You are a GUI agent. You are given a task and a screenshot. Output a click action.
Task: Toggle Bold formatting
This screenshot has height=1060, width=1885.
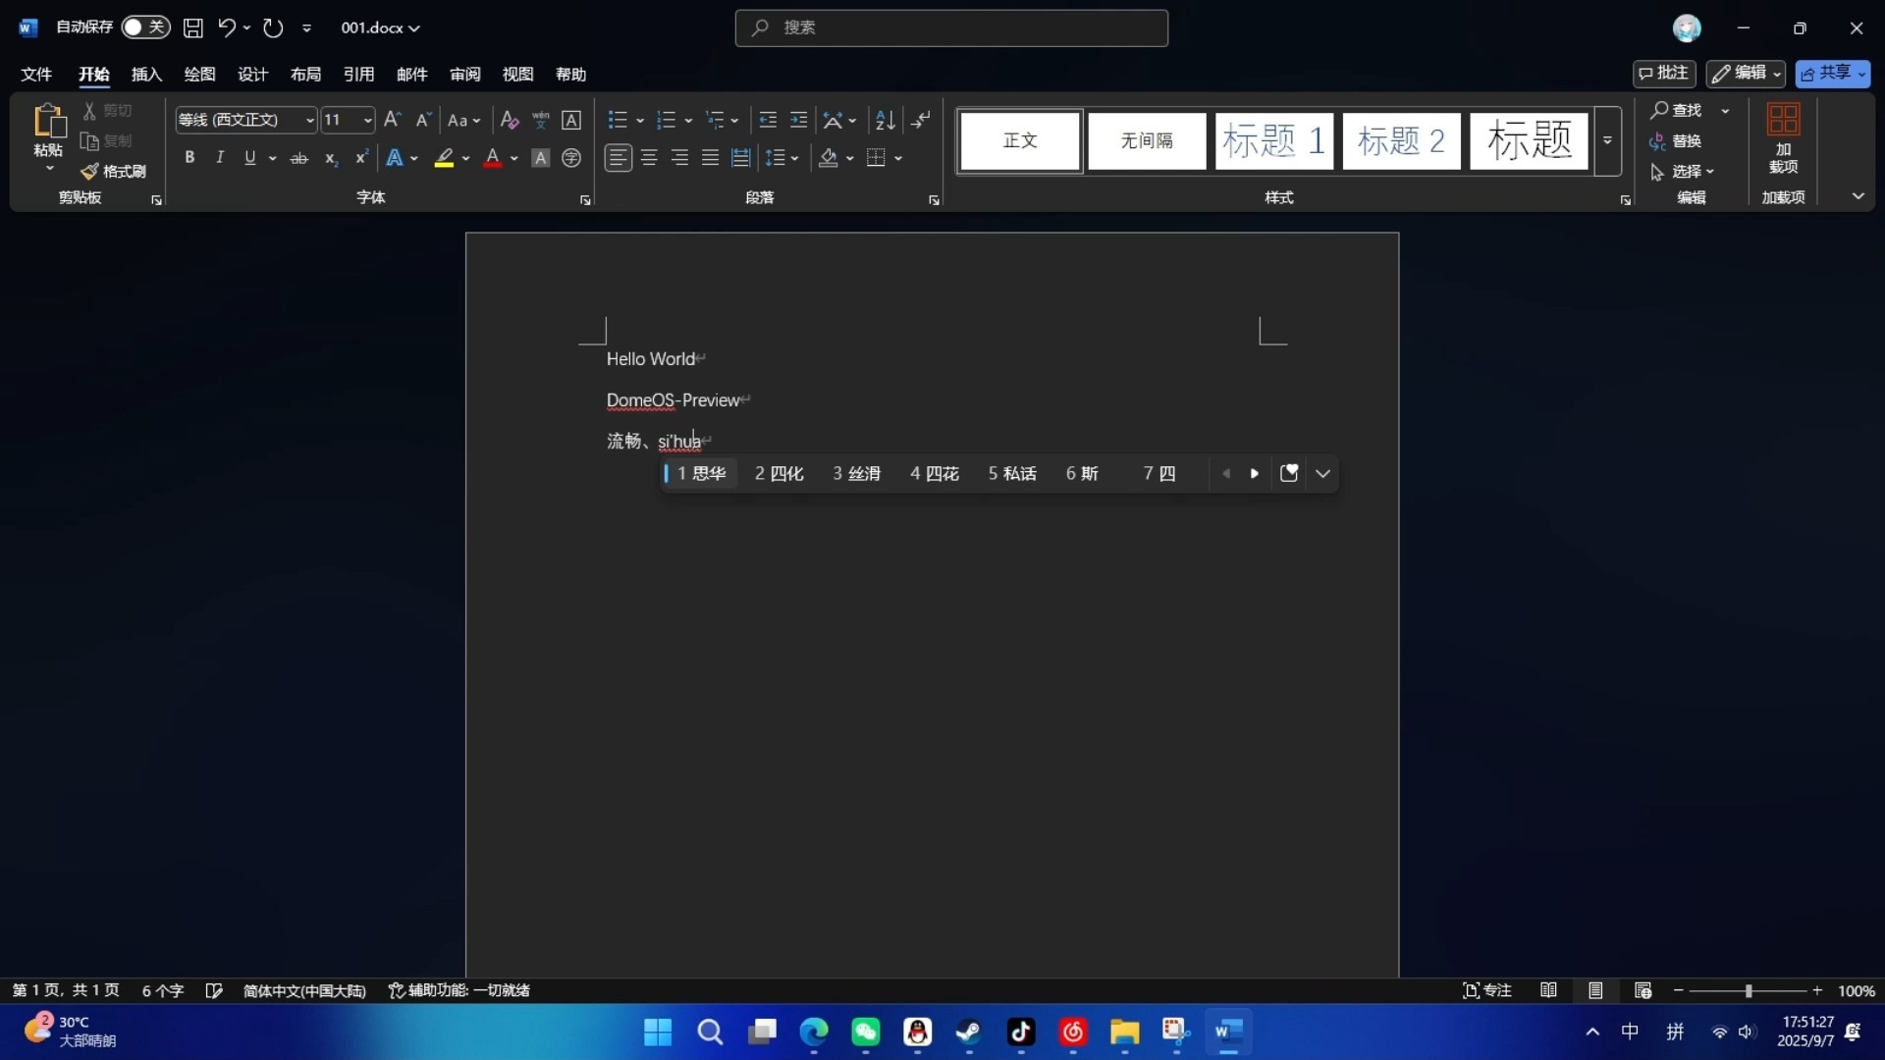(x=189, y=158)
